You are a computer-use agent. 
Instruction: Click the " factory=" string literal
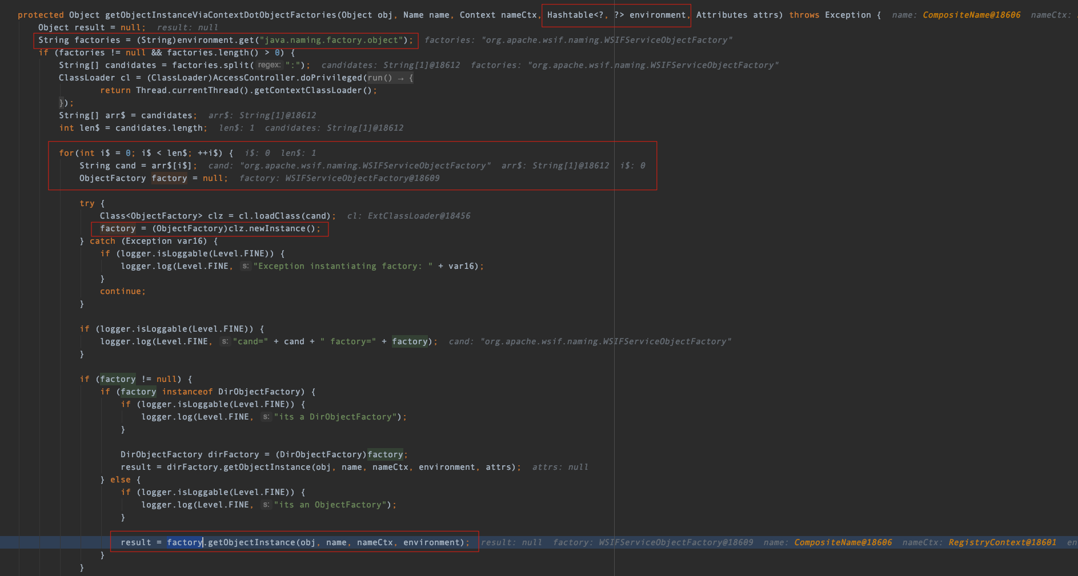[x=348, y=341]
